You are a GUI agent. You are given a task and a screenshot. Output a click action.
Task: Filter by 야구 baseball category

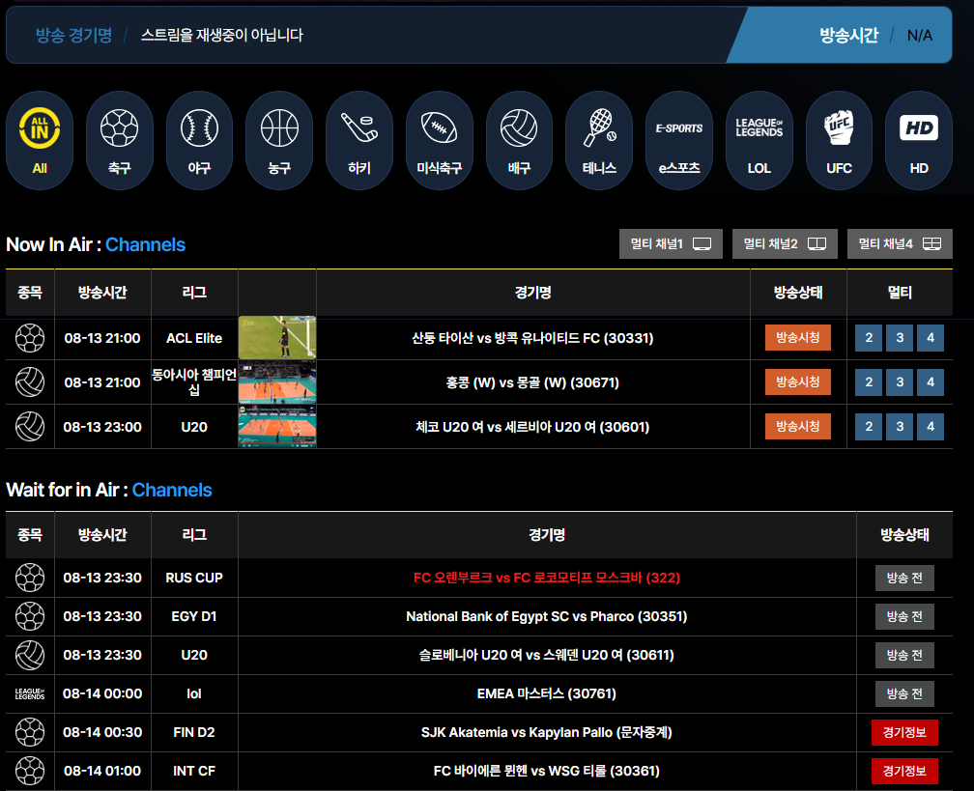199,140
